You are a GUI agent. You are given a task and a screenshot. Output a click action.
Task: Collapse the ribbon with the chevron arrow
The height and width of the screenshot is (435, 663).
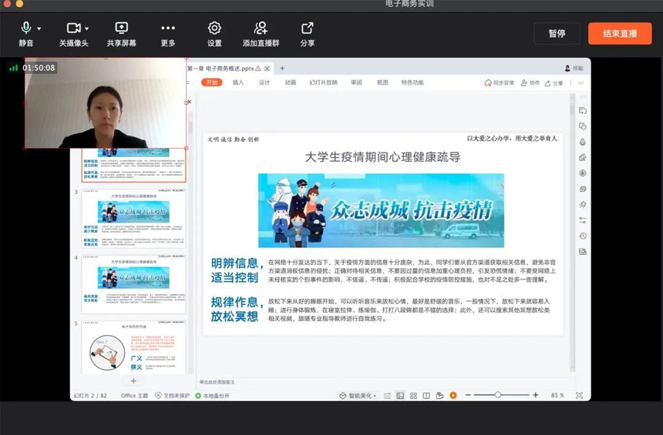click(581, 83)
